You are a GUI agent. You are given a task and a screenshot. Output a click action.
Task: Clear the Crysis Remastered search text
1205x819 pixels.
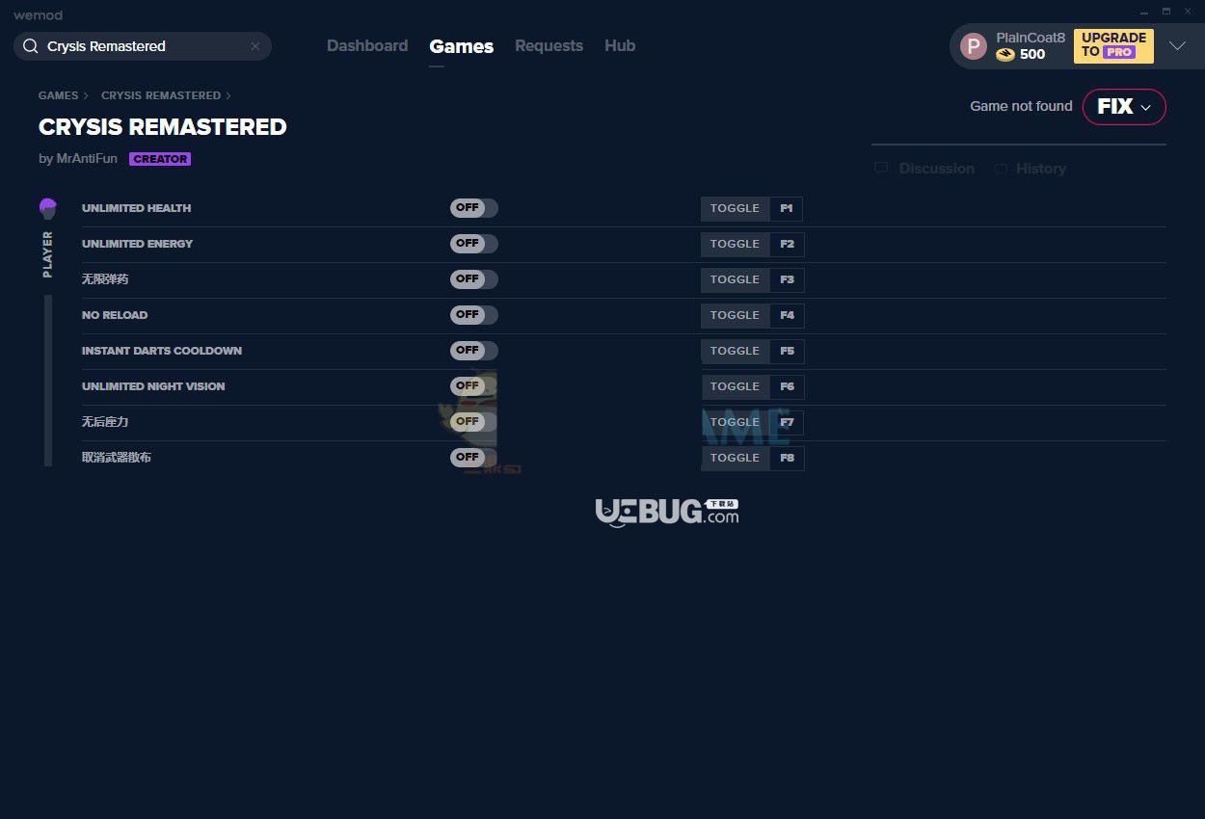click(255, 46)
